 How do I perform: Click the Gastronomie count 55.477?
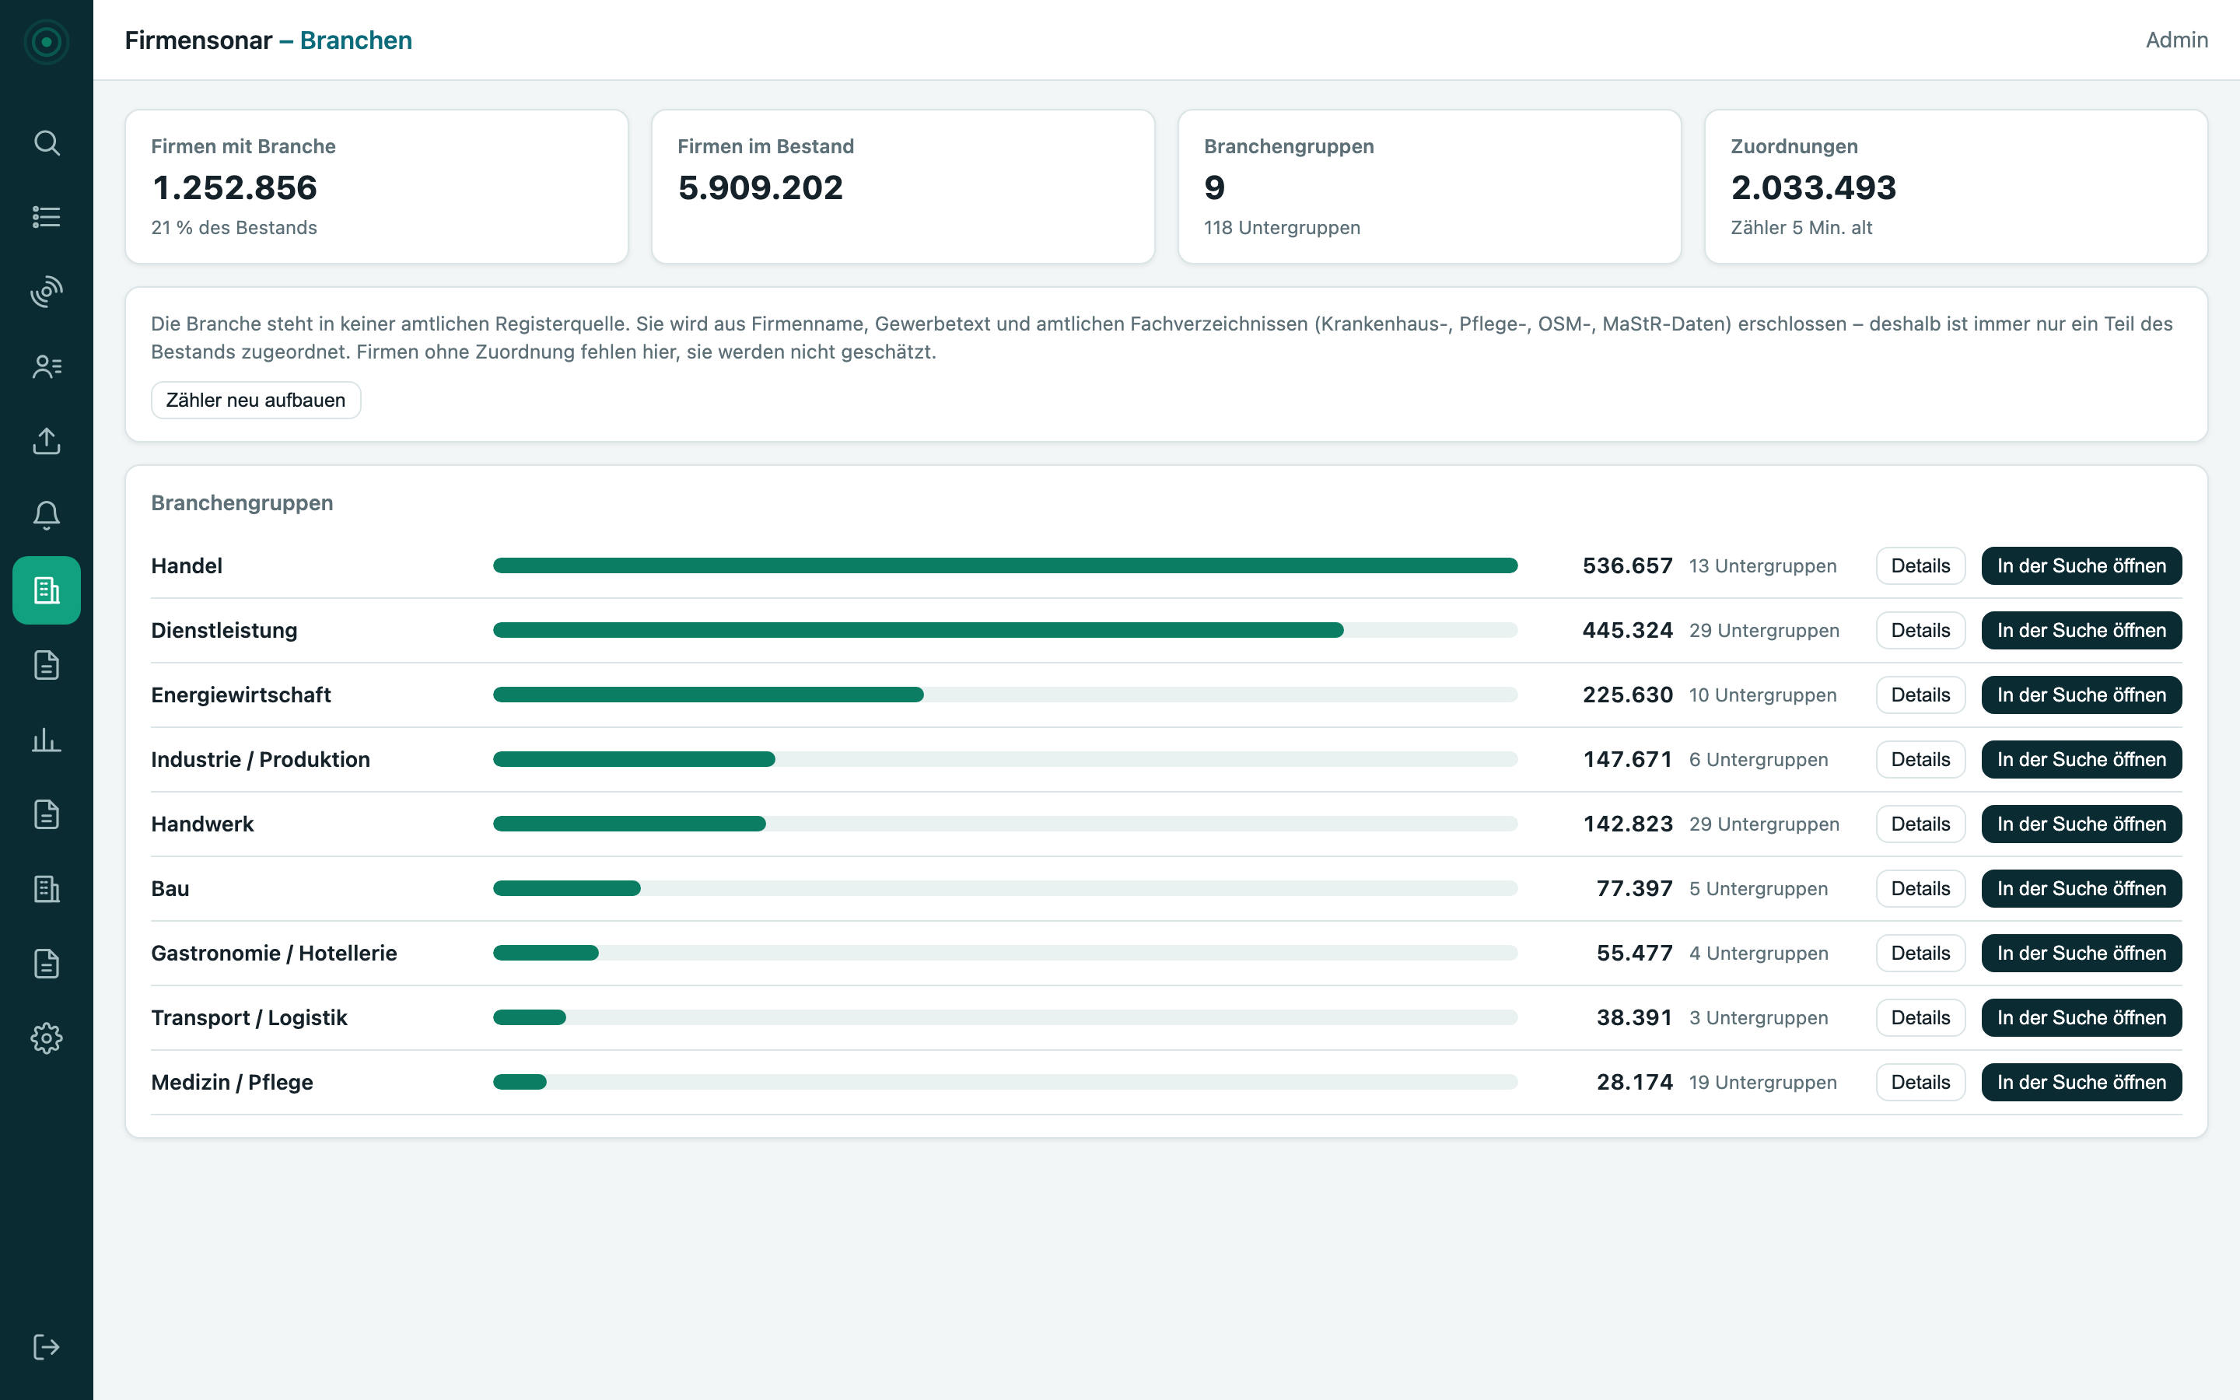coord(1633,953)
